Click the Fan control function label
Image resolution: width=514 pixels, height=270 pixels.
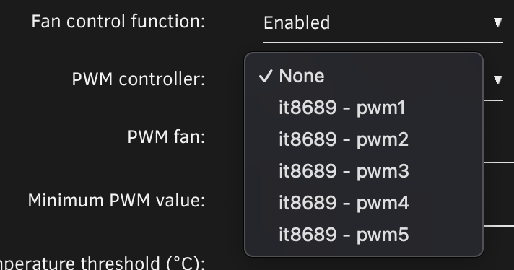point(118,22)
